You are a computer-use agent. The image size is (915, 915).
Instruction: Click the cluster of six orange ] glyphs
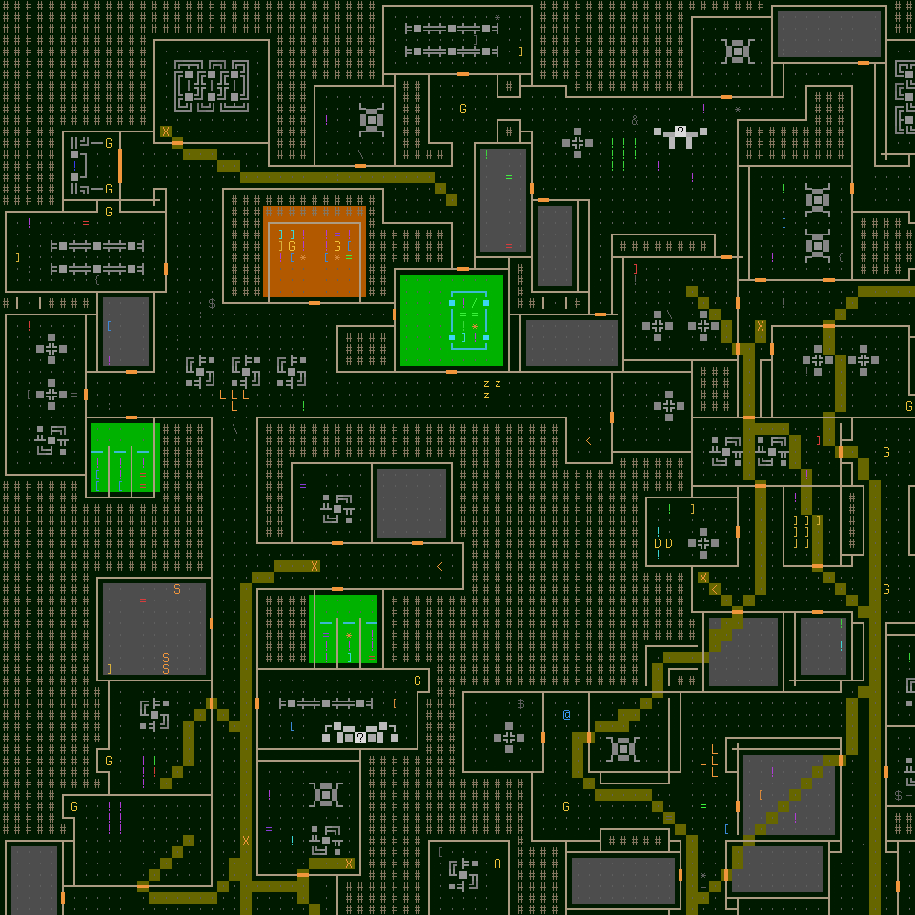(x=806, y=532)
